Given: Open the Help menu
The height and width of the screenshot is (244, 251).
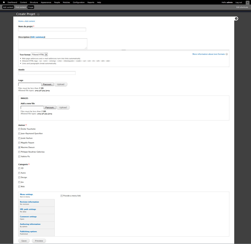Looking at the screenshot, I should point(99,2).
